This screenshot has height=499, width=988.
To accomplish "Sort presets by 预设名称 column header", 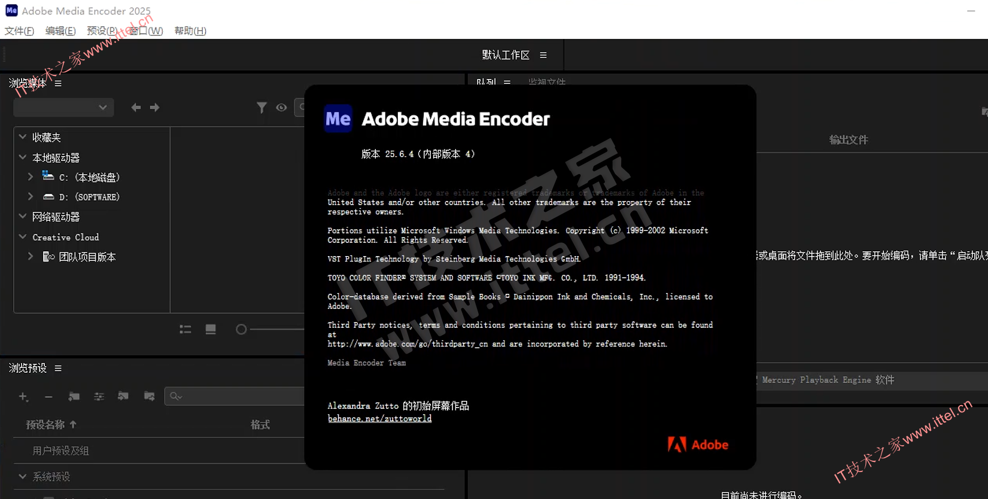I will (45, 425).
